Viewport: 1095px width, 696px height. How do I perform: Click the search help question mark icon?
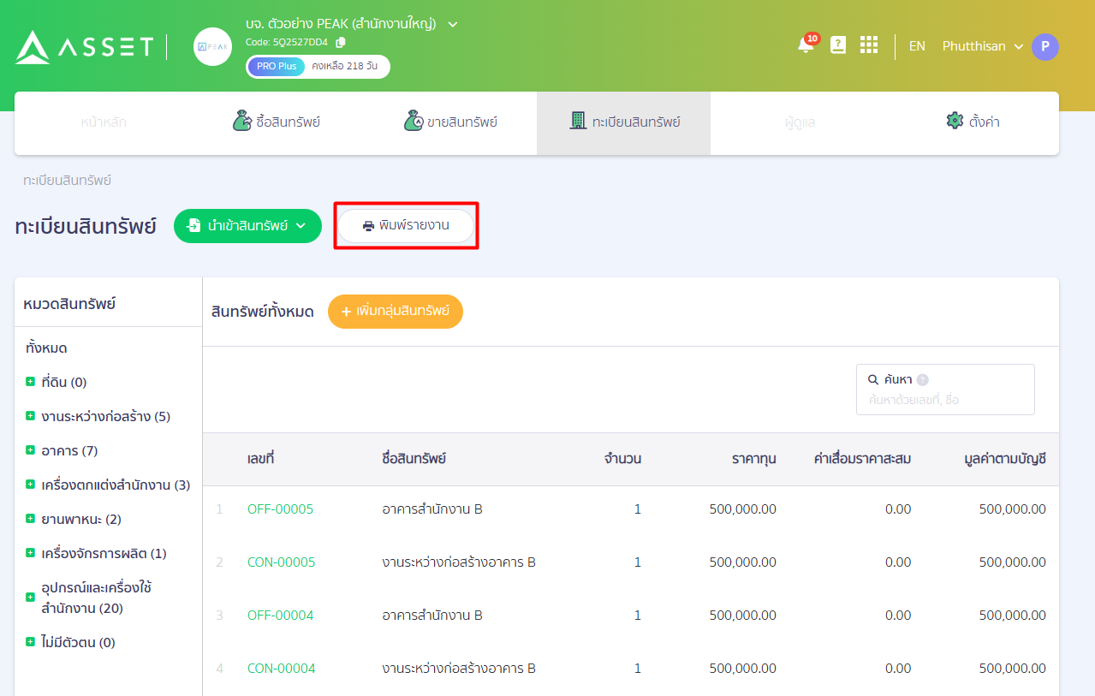pyautogui.click(x=922, y=380)
